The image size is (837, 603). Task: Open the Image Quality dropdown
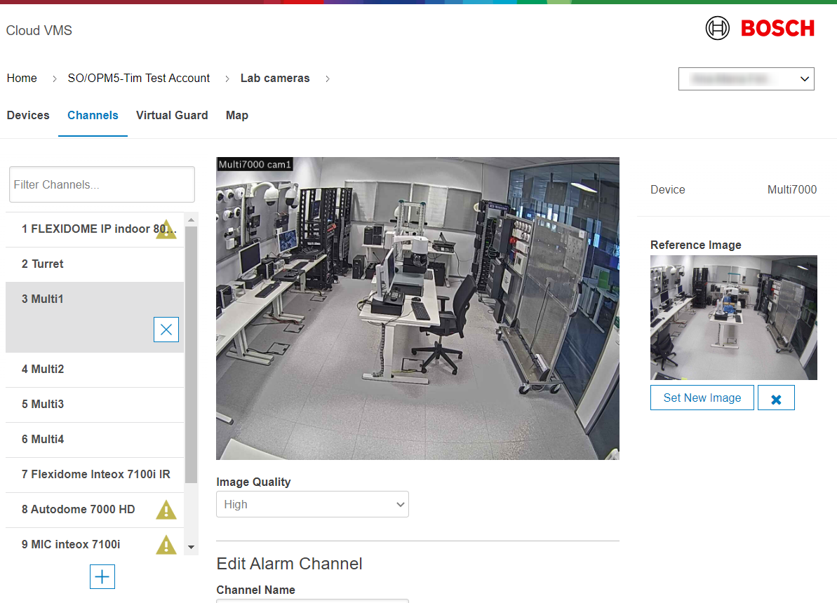312,504
